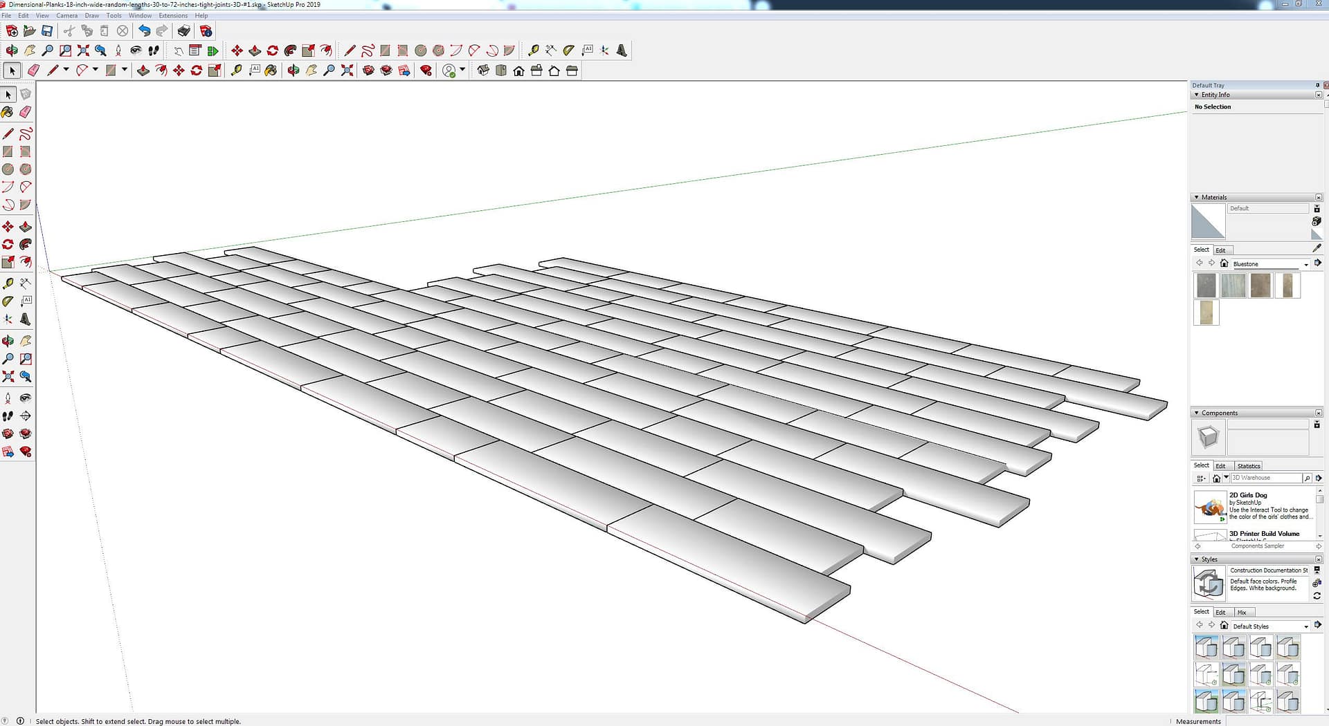
Task: Choose the Look Around eye tool
Action: tap(26, 398)
